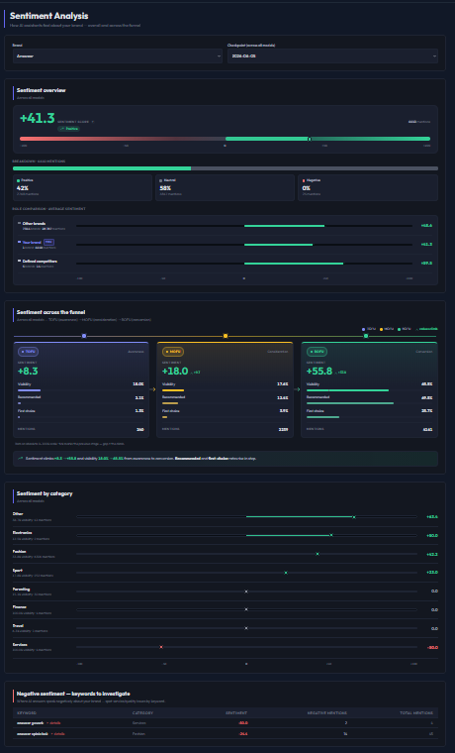Click the Travel category row label
This screenshot has height=753, width=455.
pyautogui.click(x=18, y=626)
